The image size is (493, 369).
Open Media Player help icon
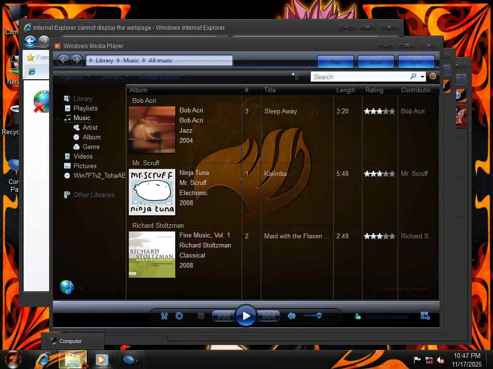433,76
